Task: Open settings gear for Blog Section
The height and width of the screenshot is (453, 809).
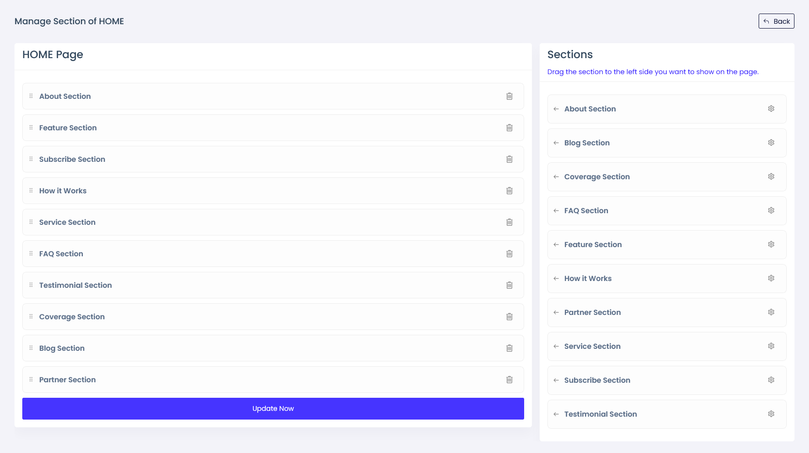Action: click(771, 143)
